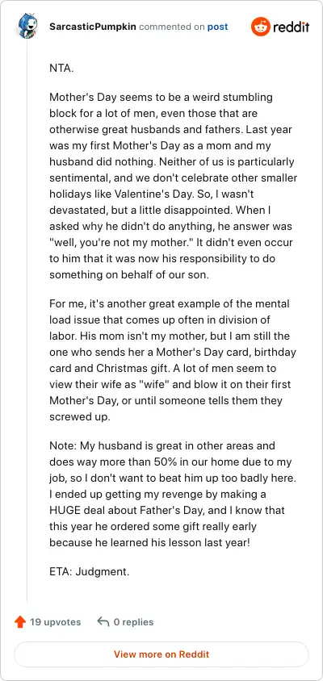Click the paragraph starting "Note: My husband"
This screenshot has width=323, height=681.
171,495
